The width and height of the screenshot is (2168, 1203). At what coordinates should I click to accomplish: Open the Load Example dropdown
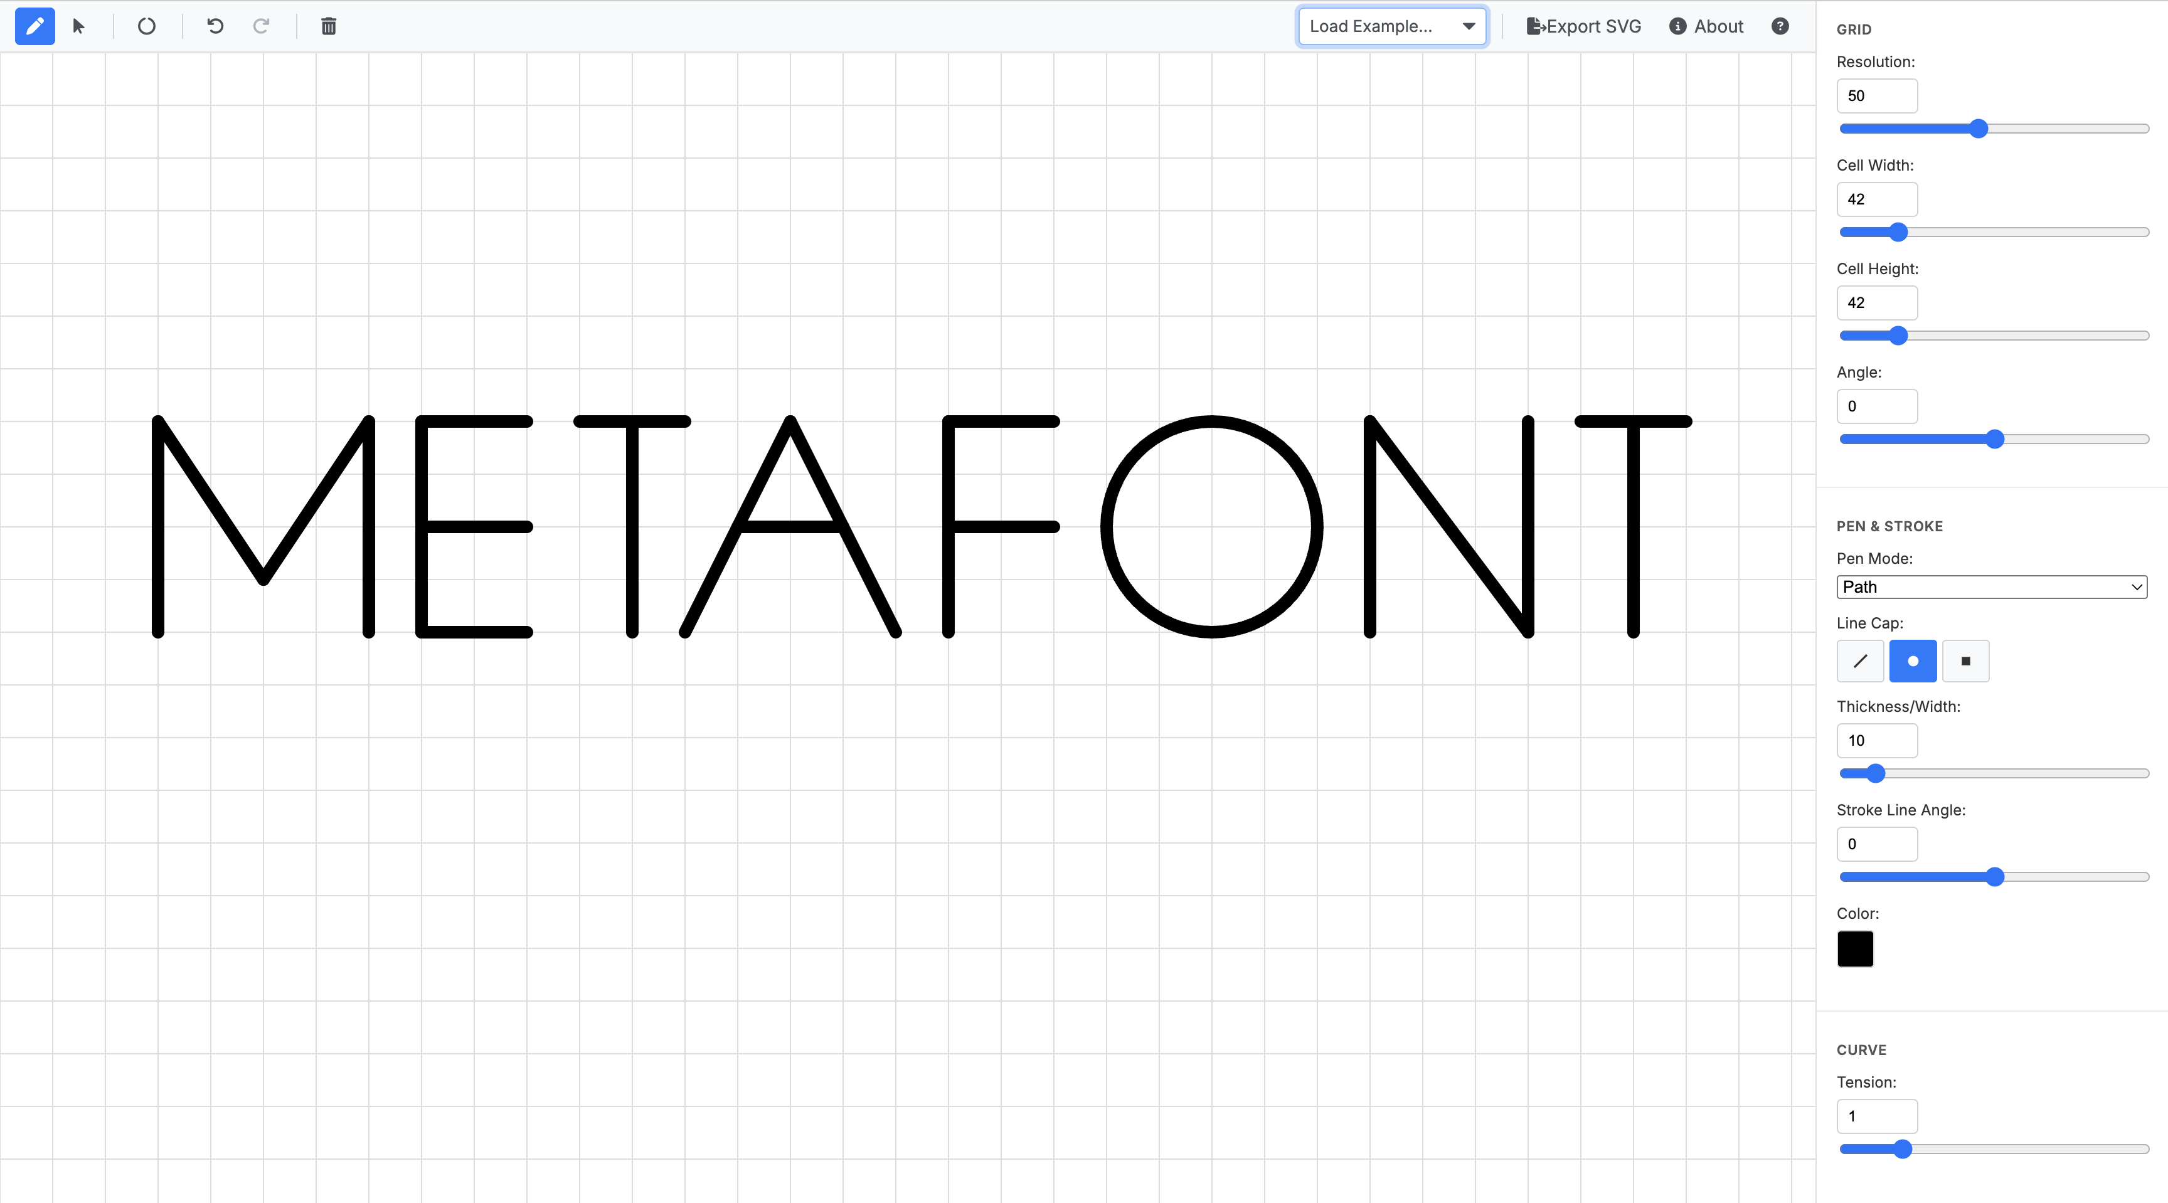pyautogui.click(x=1392, y=26)
